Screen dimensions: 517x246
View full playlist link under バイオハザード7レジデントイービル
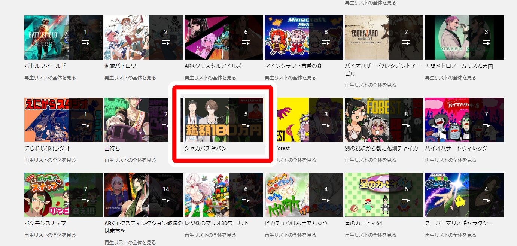coord(371,85)
